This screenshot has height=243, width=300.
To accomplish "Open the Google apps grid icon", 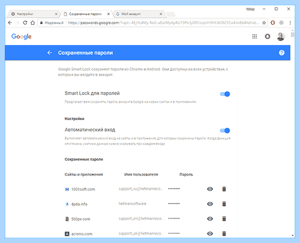I will (254, 36).
